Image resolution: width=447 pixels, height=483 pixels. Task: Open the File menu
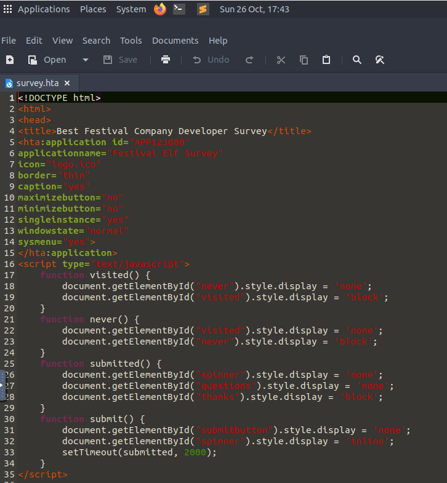click(x=9, y=41)
